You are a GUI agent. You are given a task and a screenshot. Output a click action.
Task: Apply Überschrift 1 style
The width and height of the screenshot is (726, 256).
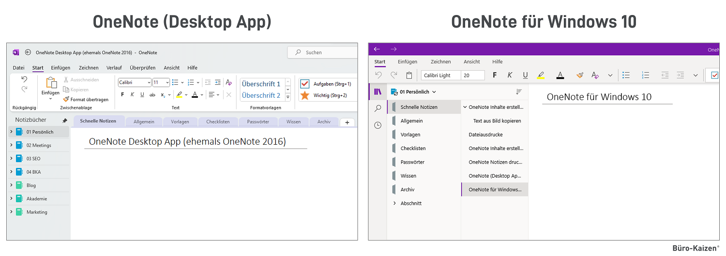(x=261, y=84)
